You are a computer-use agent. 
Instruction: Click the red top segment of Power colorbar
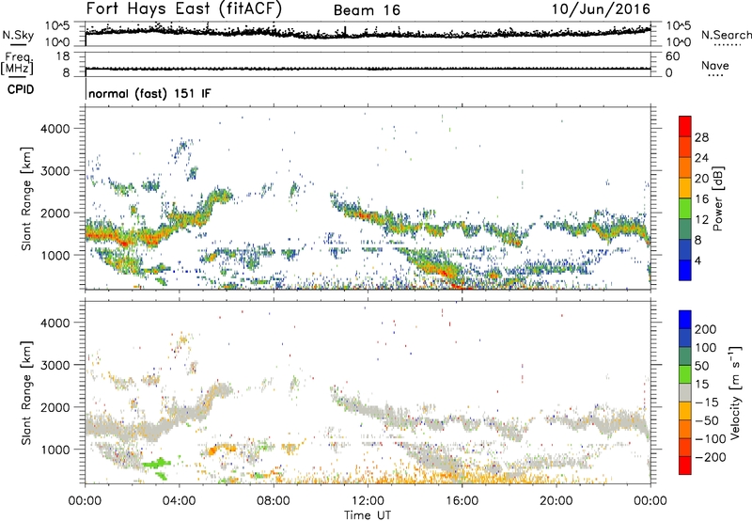pos(685,126)
